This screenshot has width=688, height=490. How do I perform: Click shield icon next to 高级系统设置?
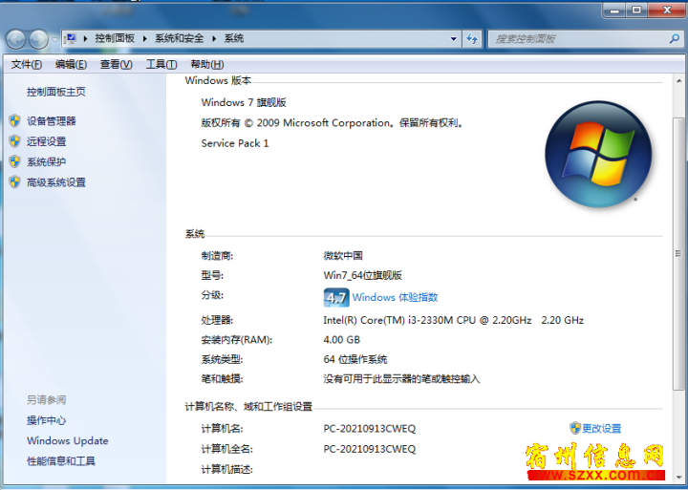tap(15, 181)
